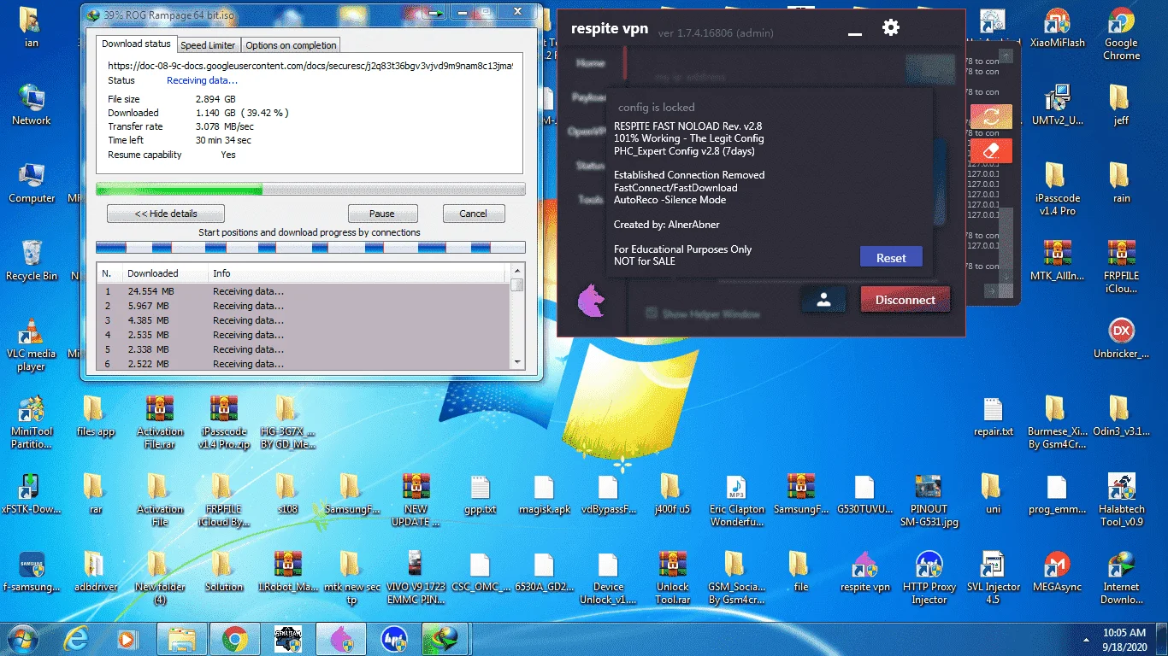The width and height of the screenshot is (1168, 656).
Task: Click the Reset button in config dialog
Action: pyautogui.click(x=891, y=257)
